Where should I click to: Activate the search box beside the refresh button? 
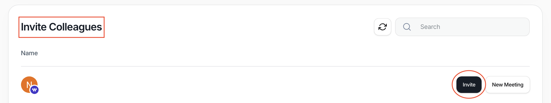pos(462,27)
